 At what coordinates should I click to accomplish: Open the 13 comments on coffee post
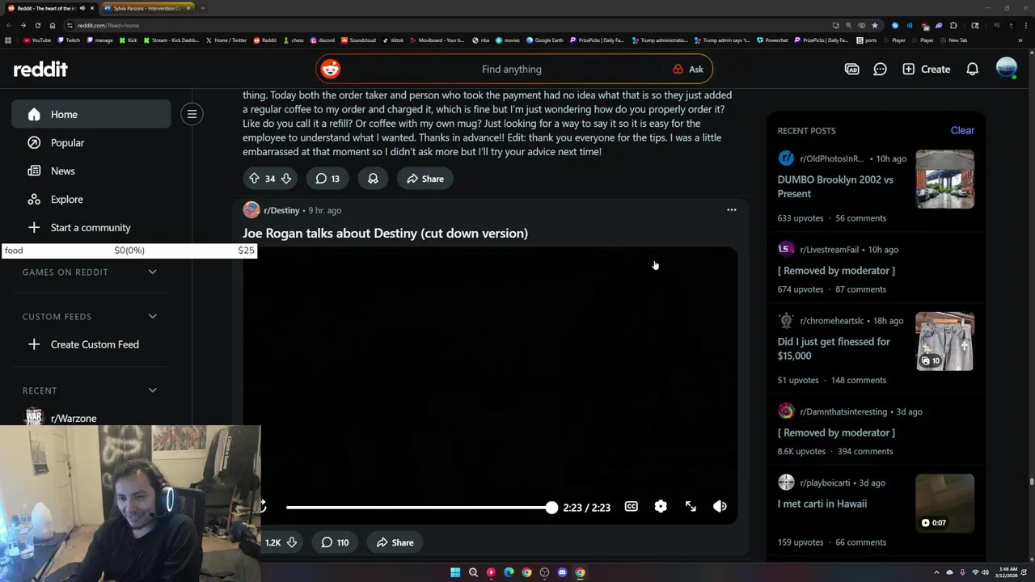point(327,179)
